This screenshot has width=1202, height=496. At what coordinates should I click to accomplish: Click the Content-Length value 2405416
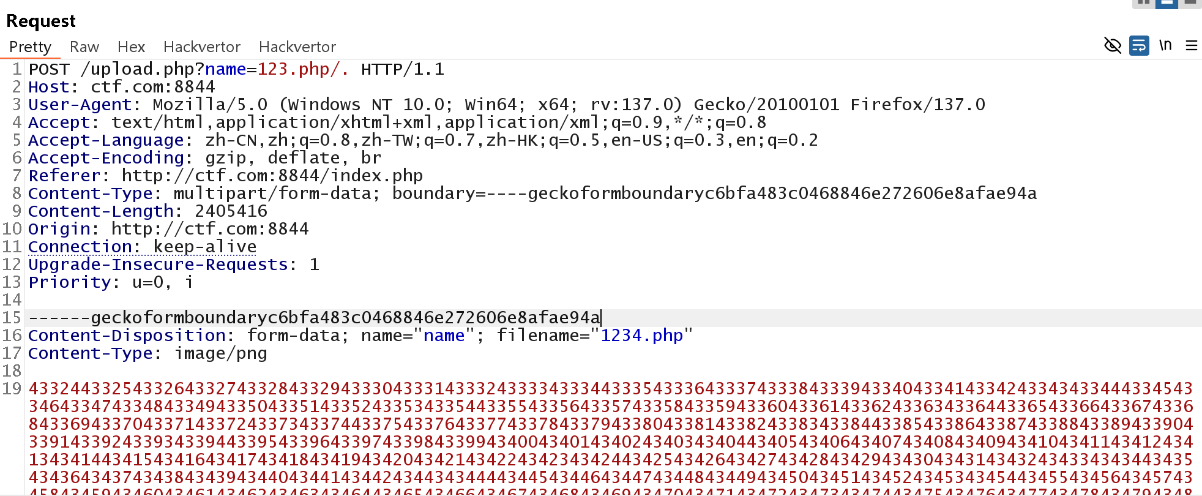(231, 211)
